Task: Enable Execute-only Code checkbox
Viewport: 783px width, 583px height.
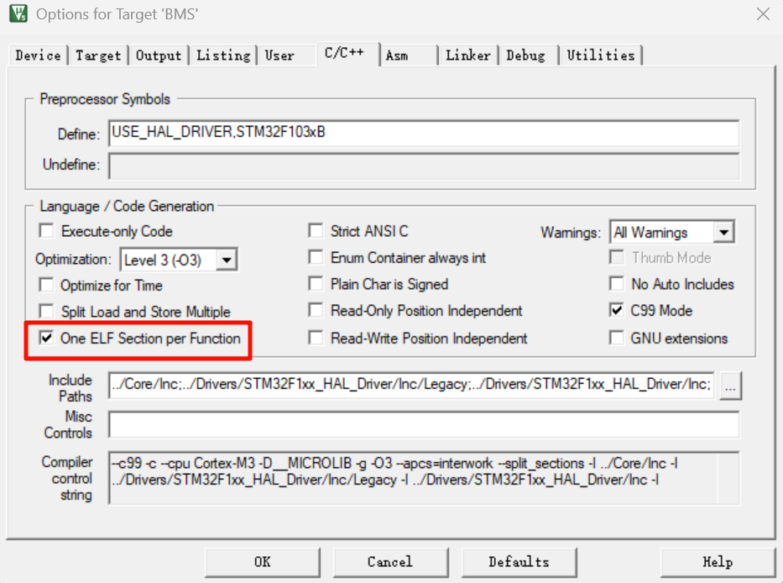Action: pos(46,231)
